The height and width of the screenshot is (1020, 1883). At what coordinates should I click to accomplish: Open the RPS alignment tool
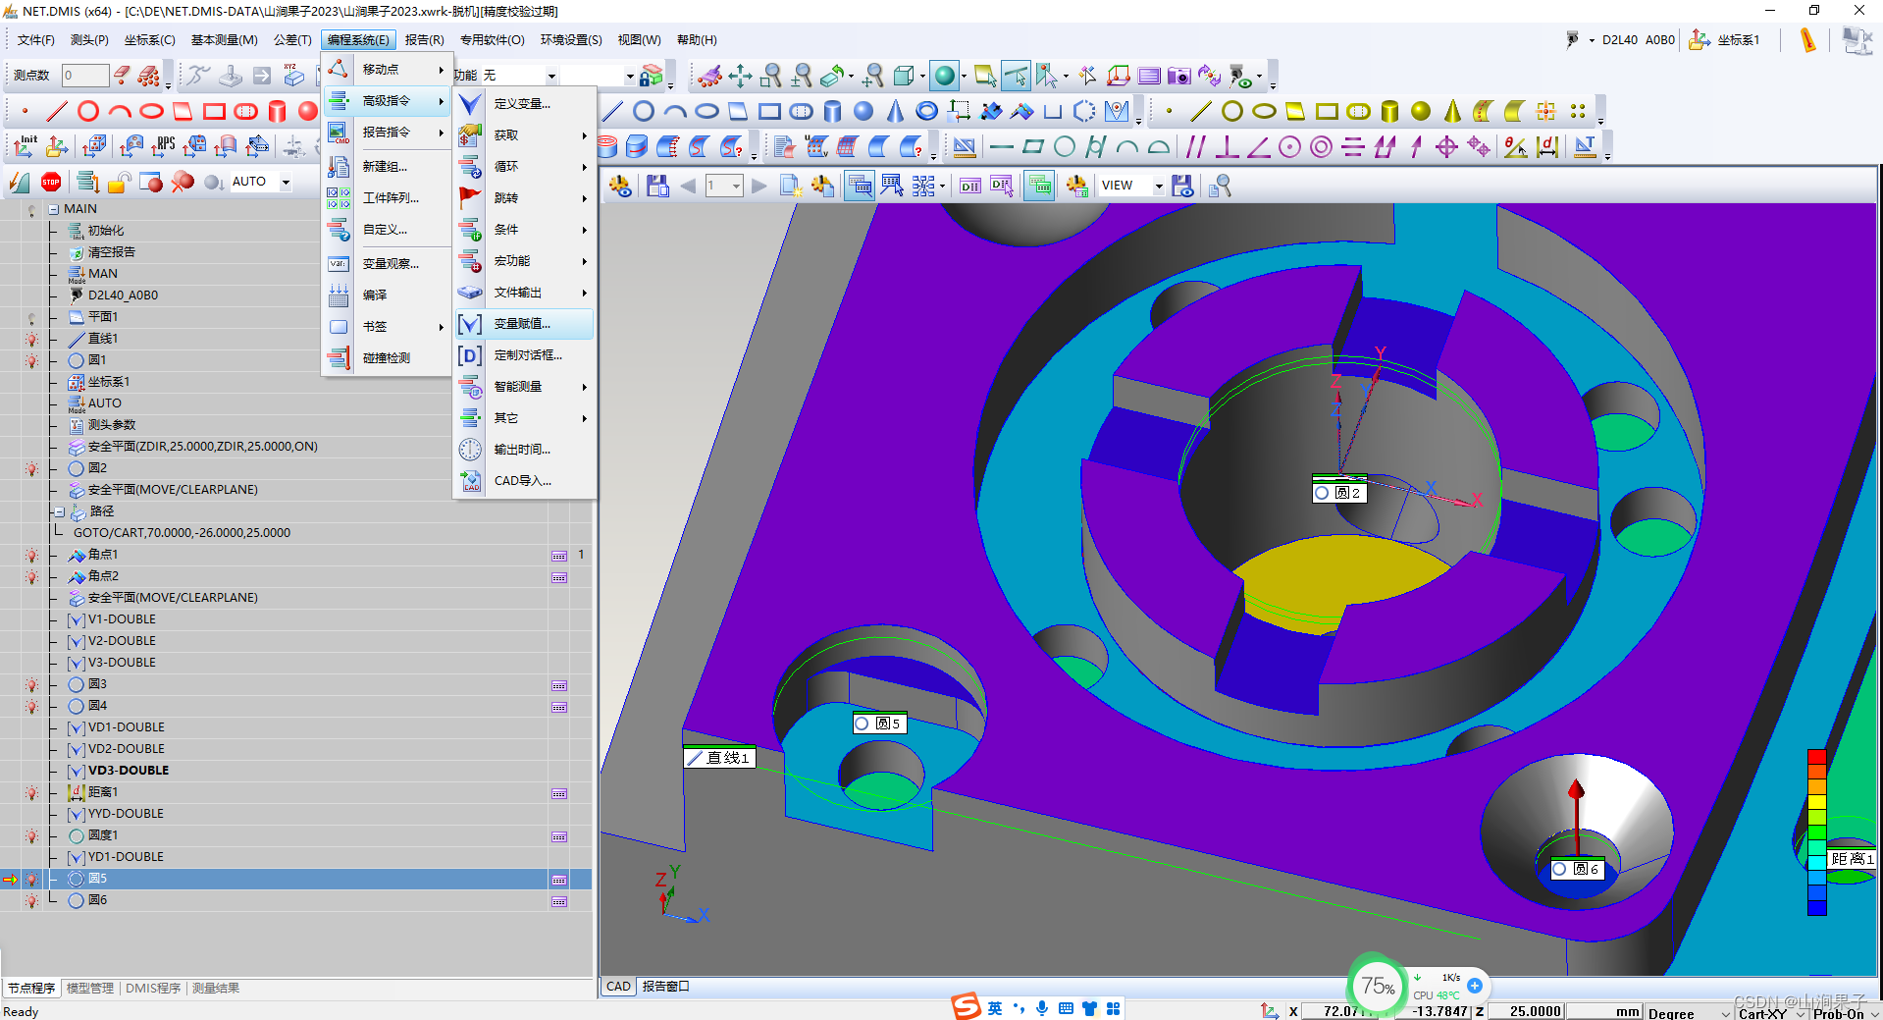click(163, 146)
